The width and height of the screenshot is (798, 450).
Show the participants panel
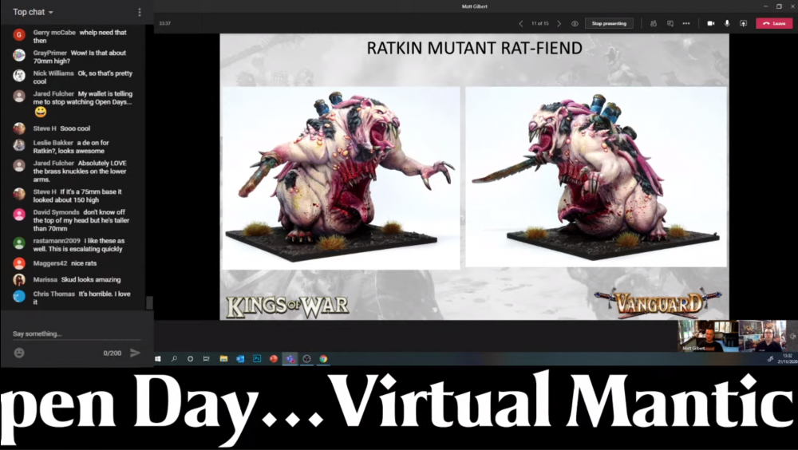click(654, 24)
